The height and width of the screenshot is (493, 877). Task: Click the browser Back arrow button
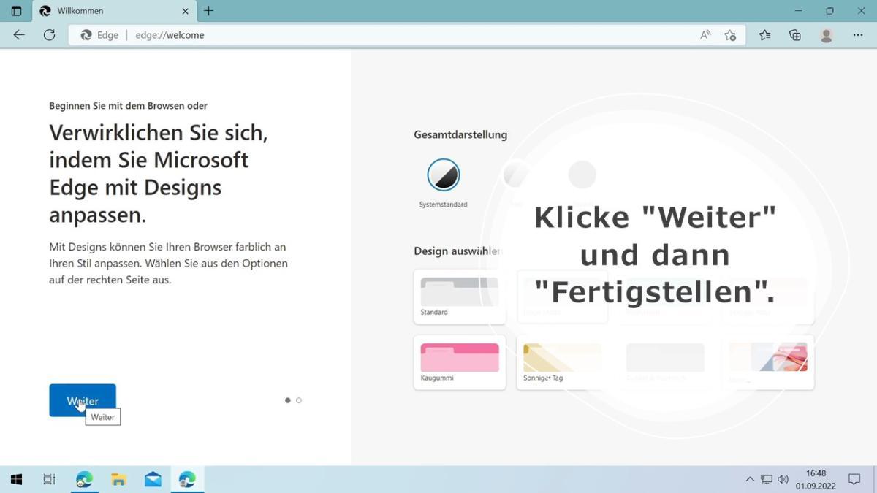click(19, 35)
